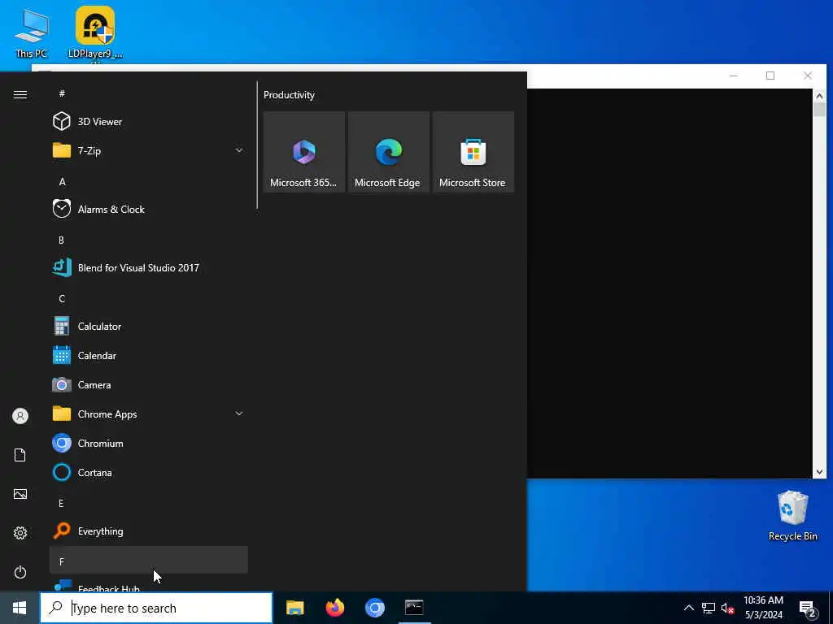The image size is (833, 624).
Task: Select the Recycle Bin desktop icon
Action: pyautogui.click(x=792, y=516)
